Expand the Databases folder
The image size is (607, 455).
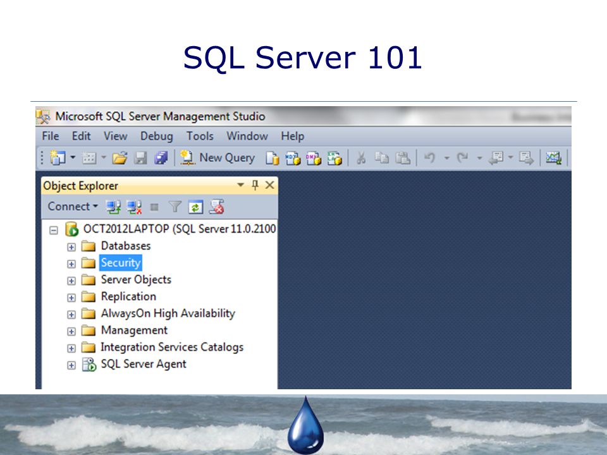(71, 247)
